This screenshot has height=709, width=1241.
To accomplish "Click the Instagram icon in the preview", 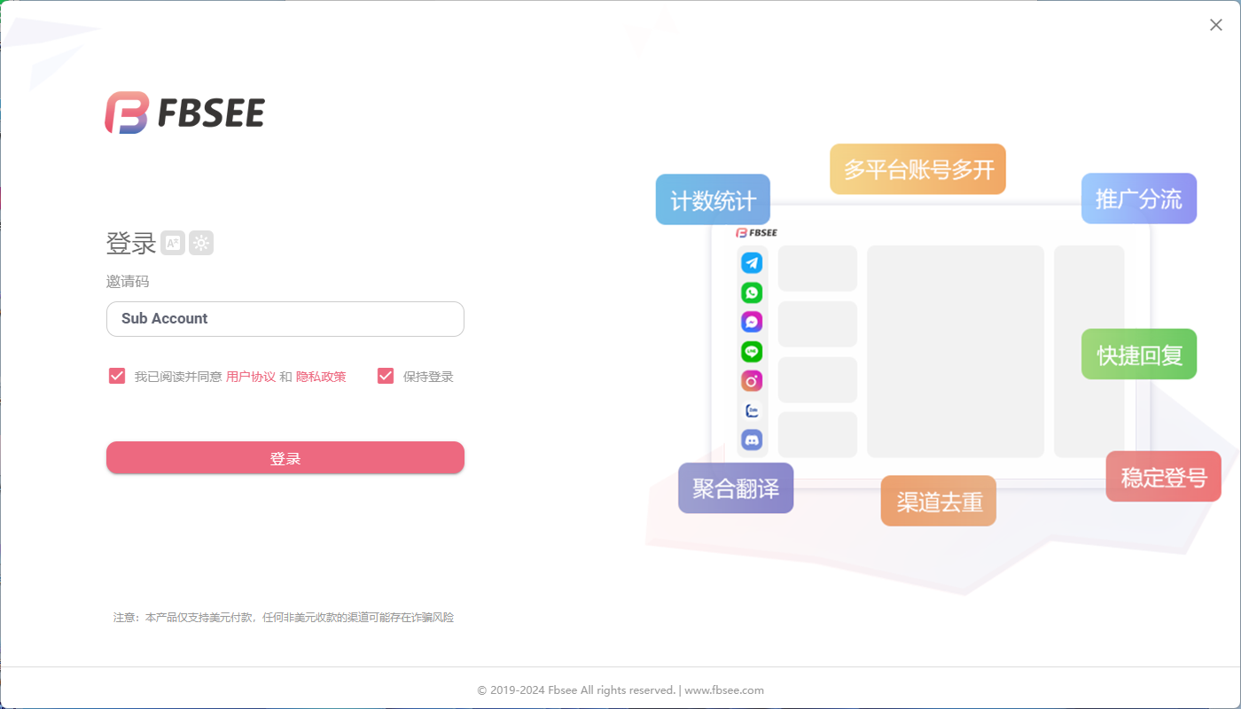I will tap(752, 381).
